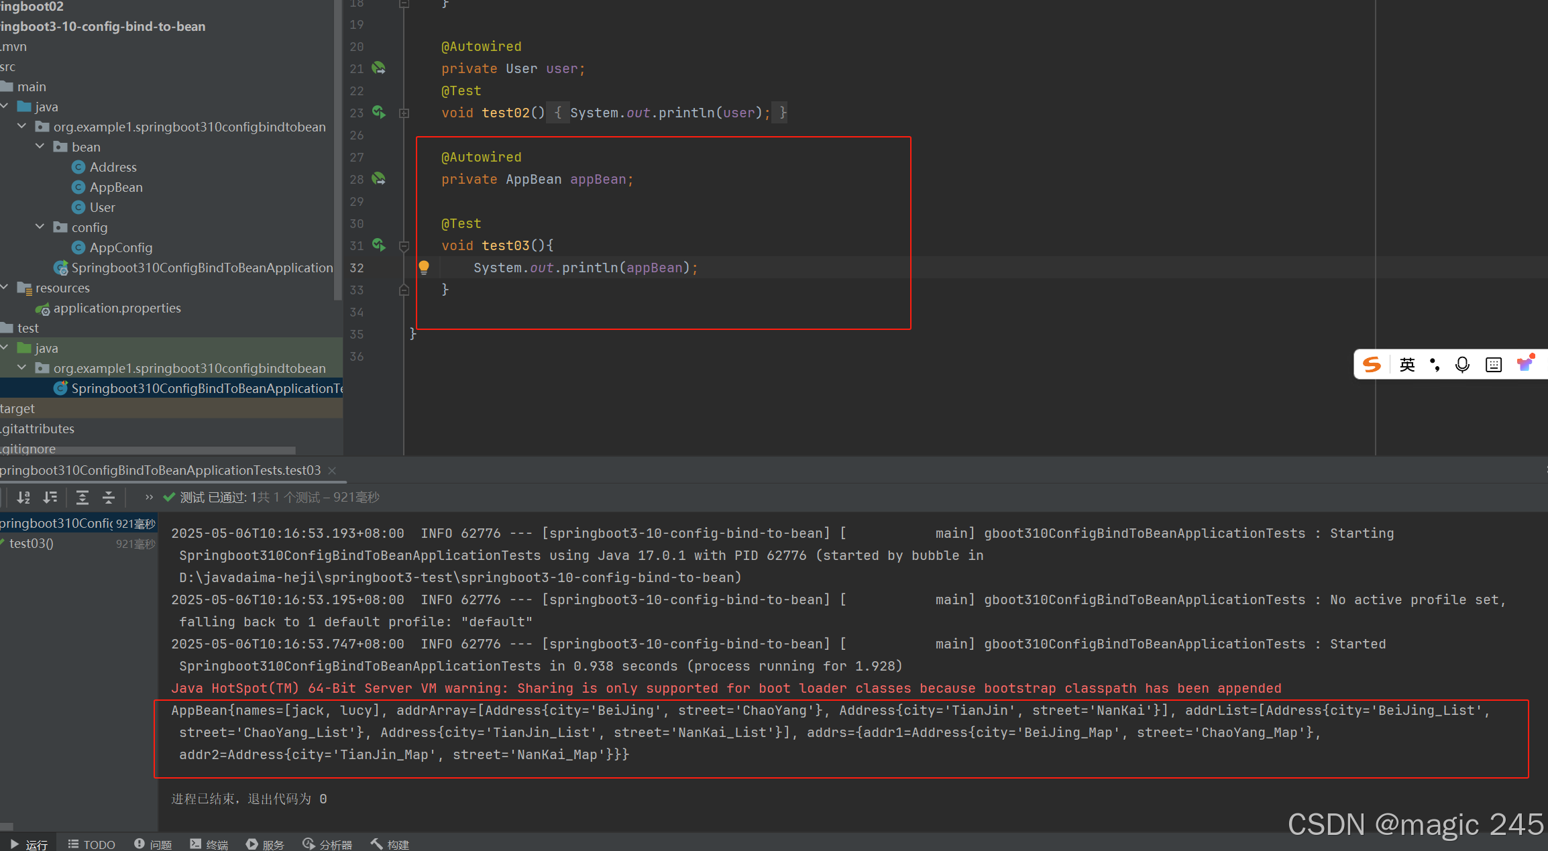Show more test toolbar options chevron
The image size is (1548, 851).
pyautogui.click(x=149, y=497)
